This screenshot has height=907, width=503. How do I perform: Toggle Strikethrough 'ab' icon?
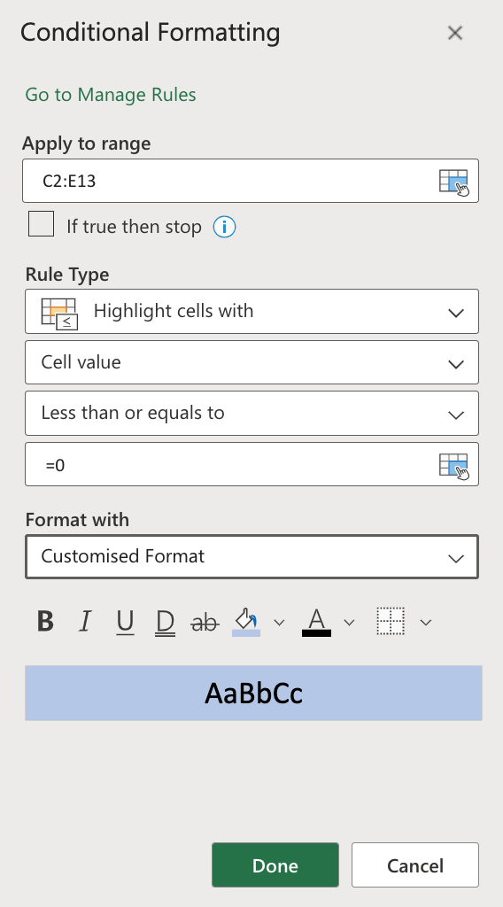click(205, 623)
